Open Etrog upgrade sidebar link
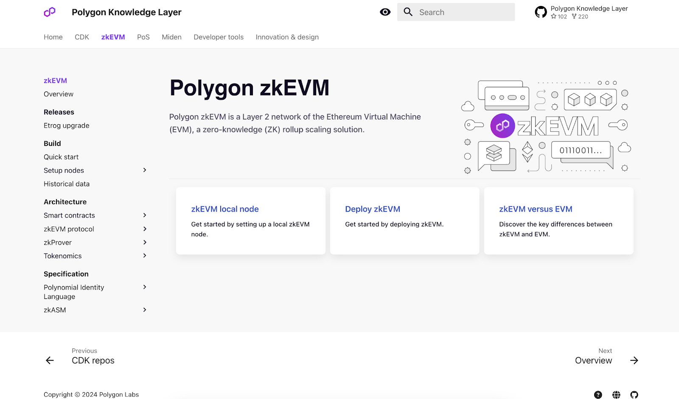 (x=66, y=126)
